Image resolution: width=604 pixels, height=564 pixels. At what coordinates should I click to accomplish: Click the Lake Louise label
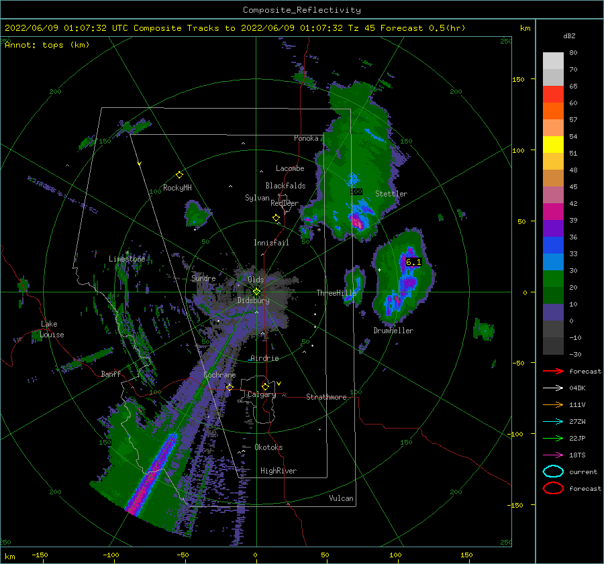pyautogui.click(x=52, y=329)
